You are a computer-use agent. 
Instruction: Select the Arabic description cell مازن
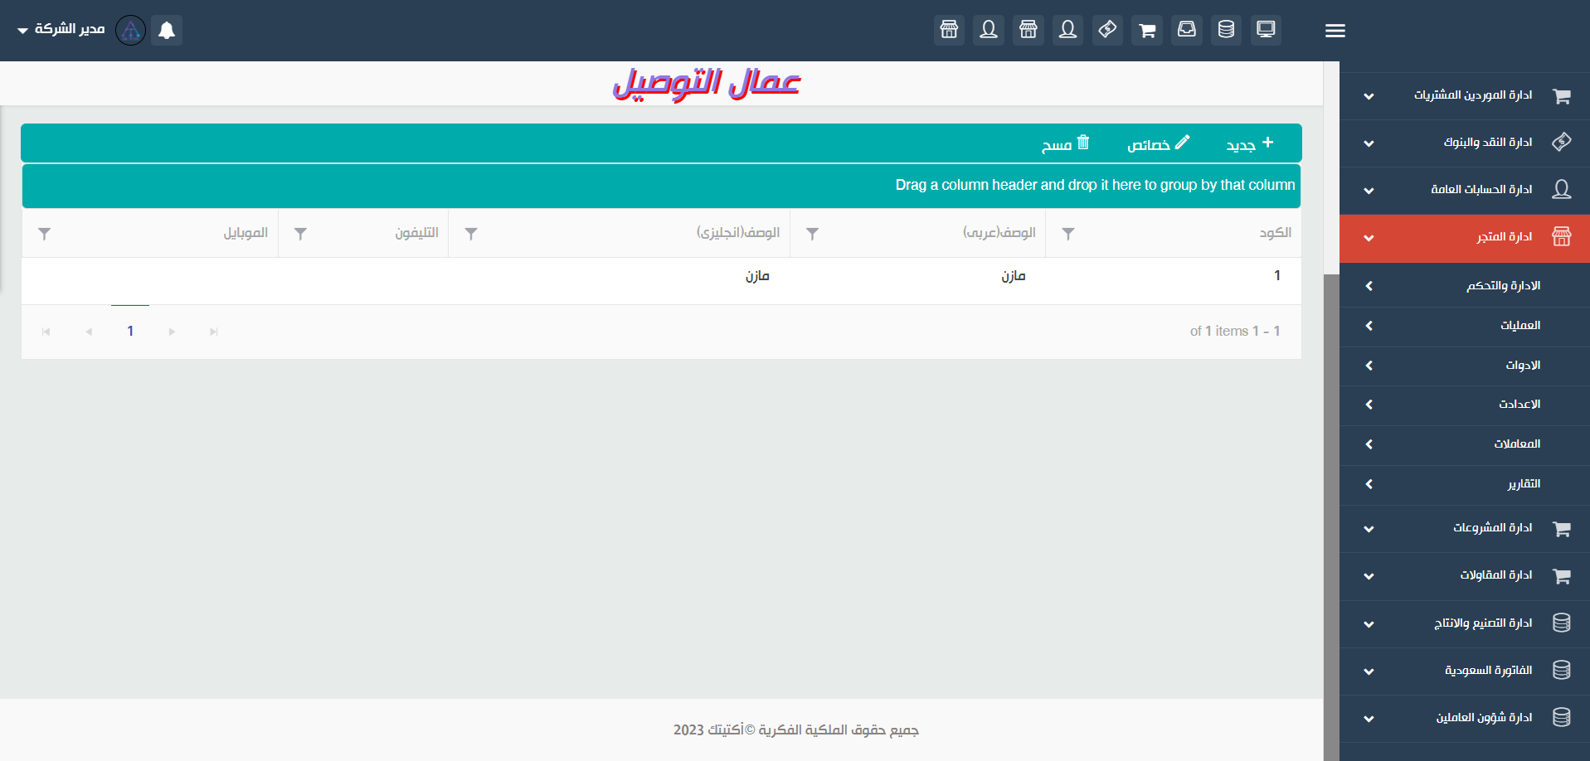(1013, 276)
